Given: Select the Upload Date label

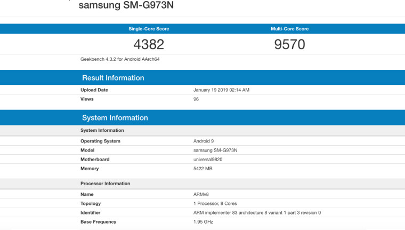Looking at the screenshot, I should pos(94,90).
